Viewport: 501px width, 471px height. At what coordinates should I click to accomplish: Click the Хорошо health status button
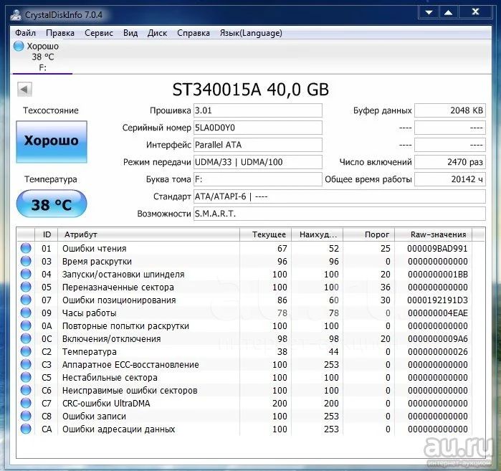[51, 141]
